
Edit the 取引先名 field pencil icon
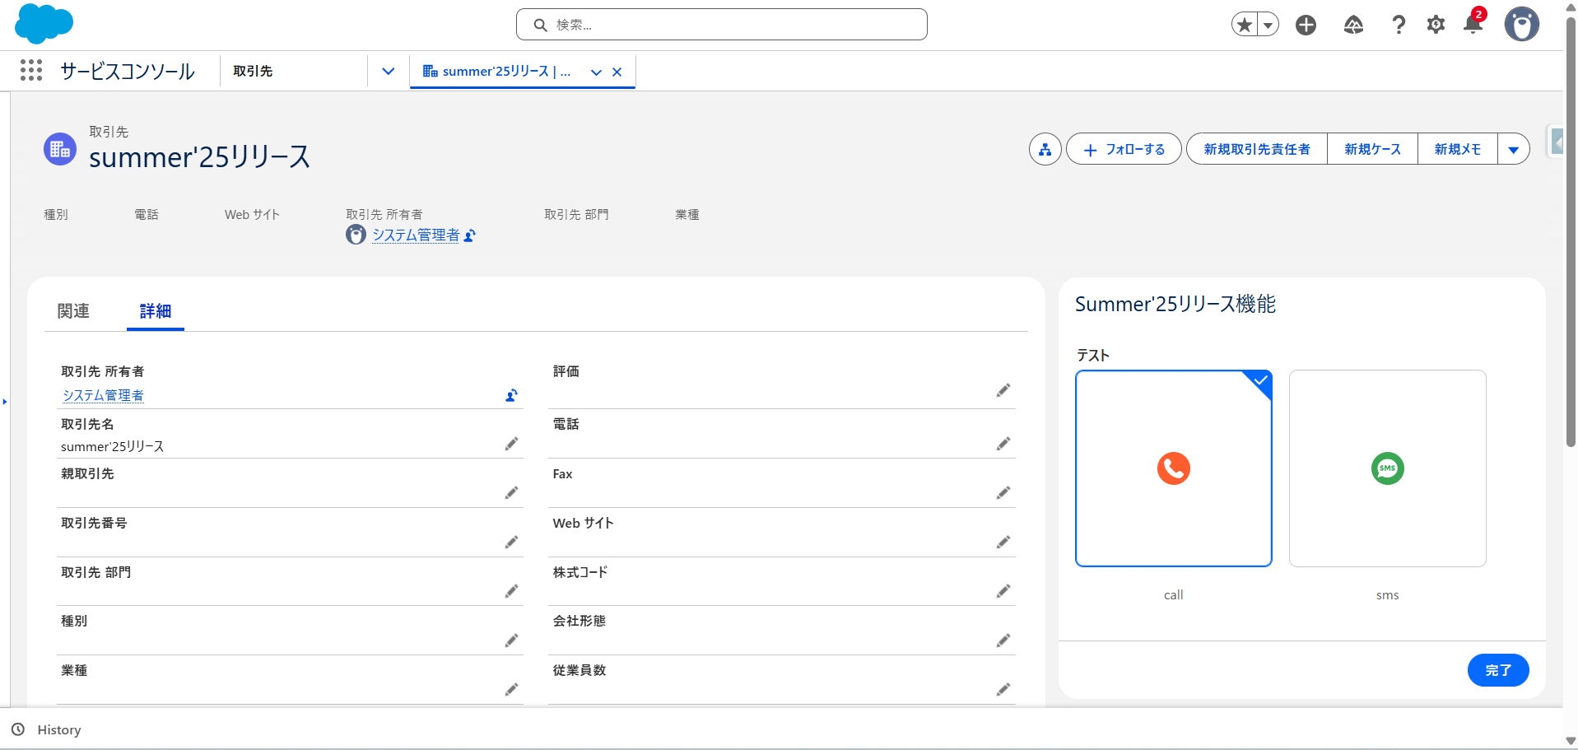click(x=511, y=444)
